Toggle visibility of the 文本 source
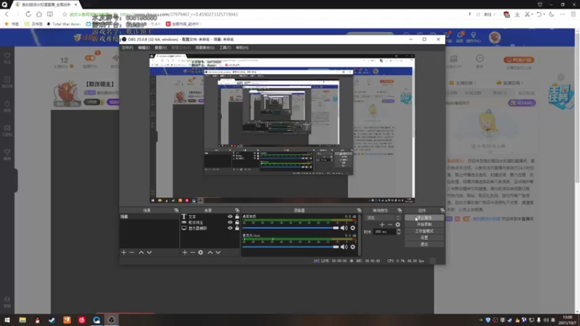The width and height of the screenshot is (580, 326). click(230, 217)
